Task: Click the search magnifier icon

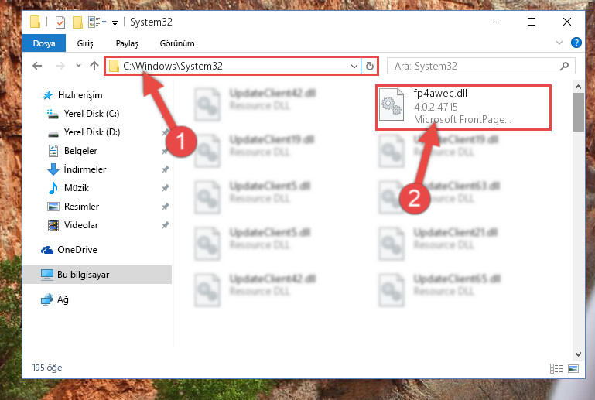Action: click(x=564, y=66)
